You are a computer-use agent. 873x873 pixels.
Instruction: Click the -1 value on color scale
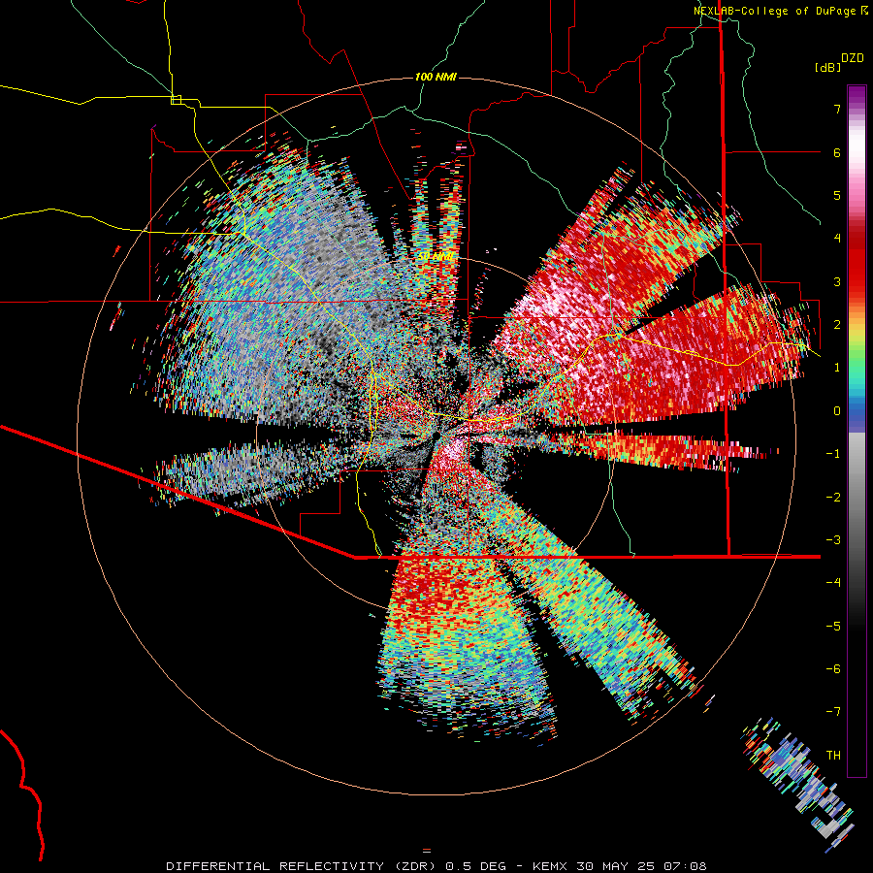pyautogui.click(x=833, y=454)
